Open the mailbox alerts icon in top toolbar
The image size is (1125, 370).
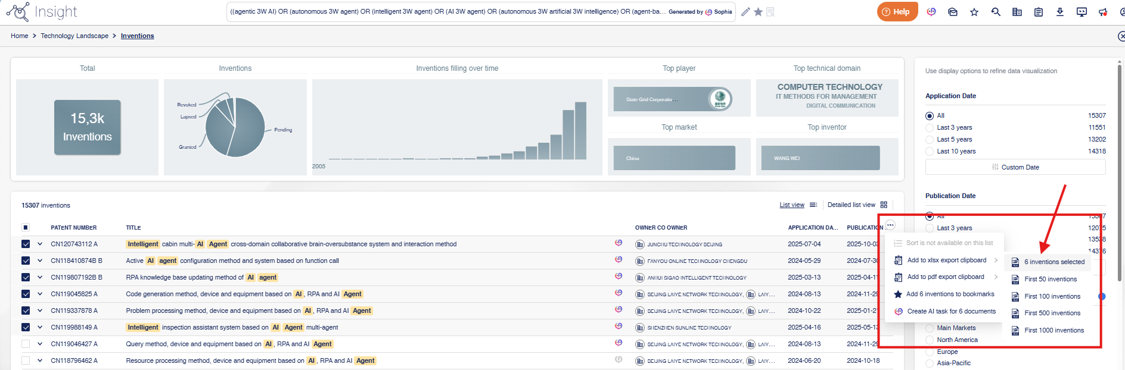[x=953, y=12]
